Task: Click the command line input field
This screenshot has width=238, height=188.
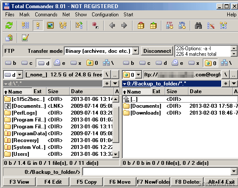Action: point(157,172)
